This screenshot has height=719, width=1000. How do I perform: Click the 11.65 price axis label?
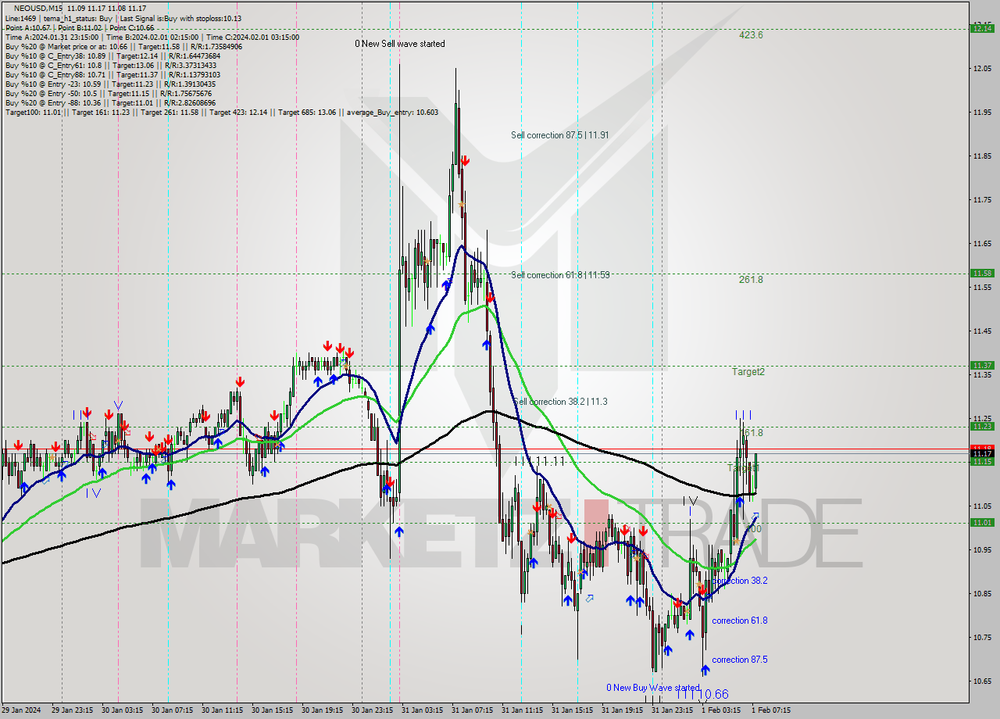(x=982, y=244)
